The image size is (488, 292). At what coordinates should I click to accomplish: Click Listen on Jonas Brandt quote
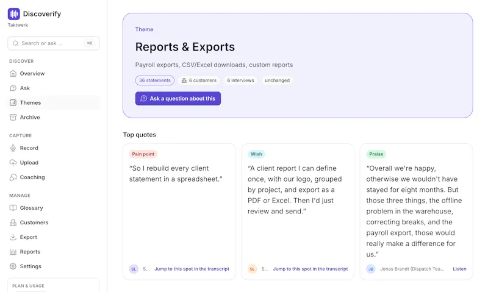(x=459, y=269)
